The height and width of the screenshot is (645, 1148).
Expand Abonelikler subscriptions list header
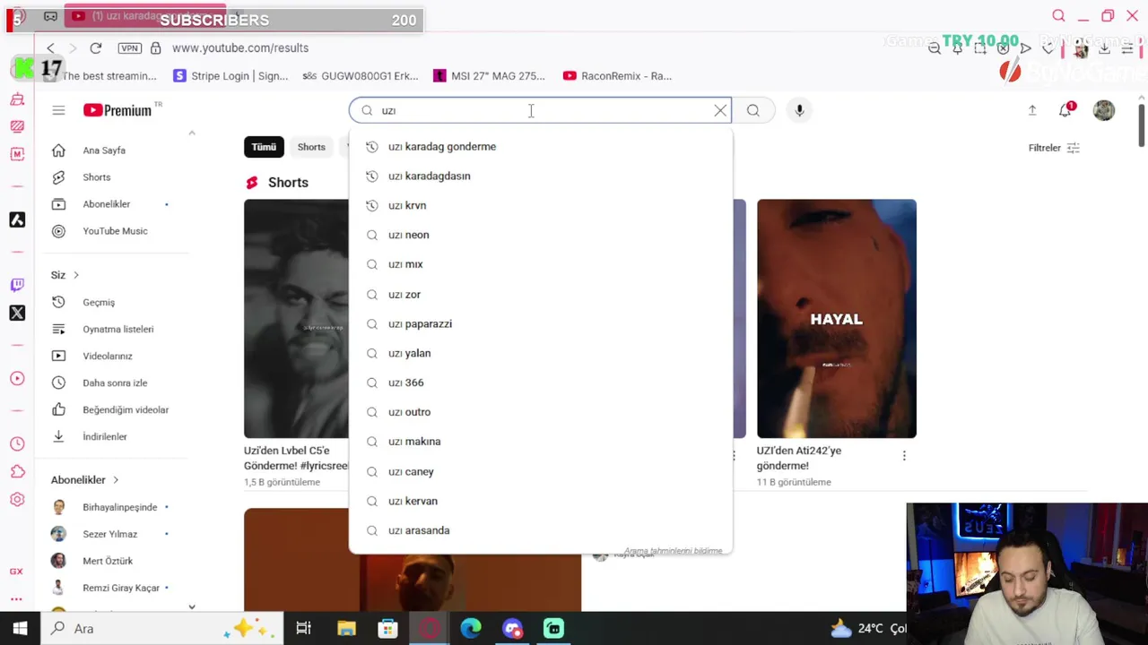tap(85, 480)
